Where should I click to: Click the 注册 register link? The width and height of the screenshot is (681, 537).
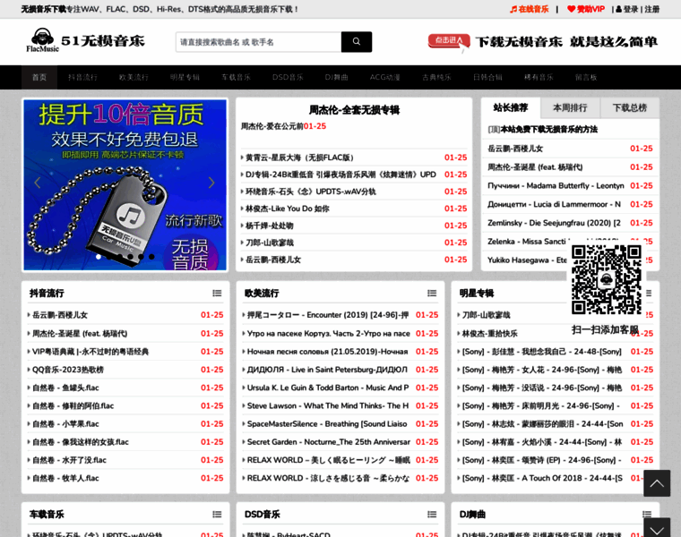point(652,9)
